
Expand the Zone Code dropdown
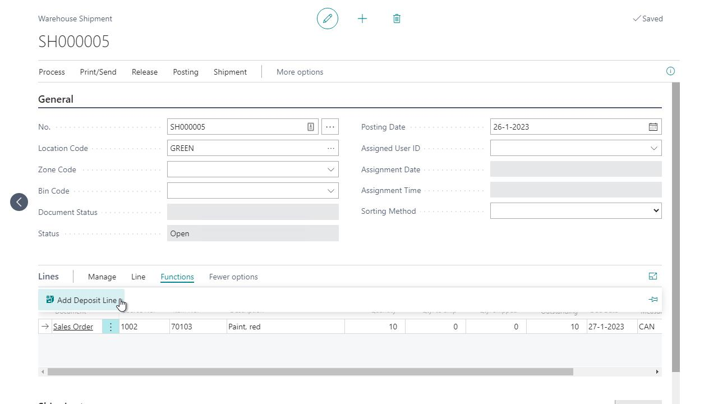(330, 169)
